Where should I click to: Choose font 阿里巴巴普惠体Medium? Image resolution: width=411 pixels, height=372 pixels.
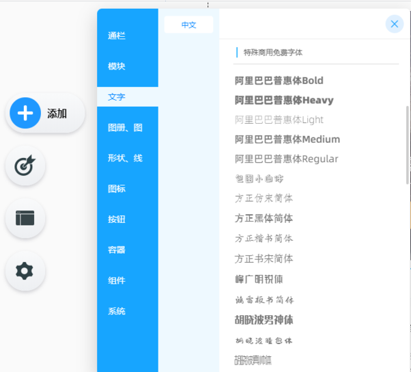tap(287, 139)
